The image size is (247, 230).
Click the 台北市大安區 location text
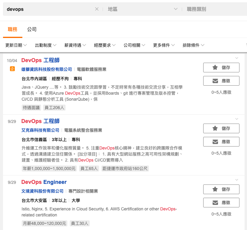coord(34,200)
